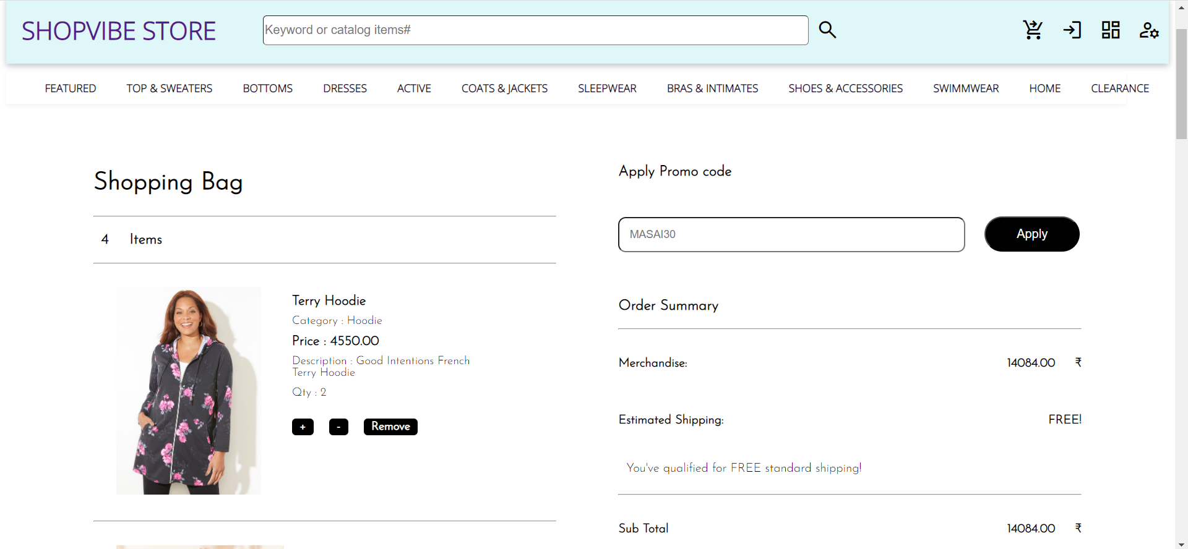Go to the SHOPVIBE STORE homepage logo
1188x549 pixels.
point(119,31)
